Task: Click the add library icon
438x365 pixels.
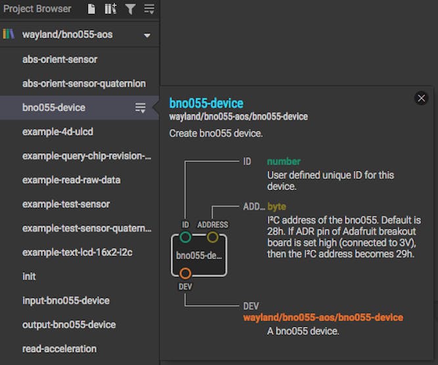Action: point(110,9)
